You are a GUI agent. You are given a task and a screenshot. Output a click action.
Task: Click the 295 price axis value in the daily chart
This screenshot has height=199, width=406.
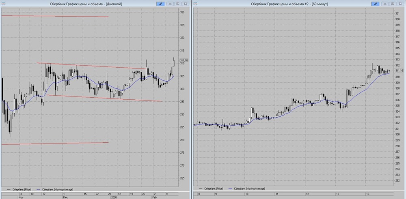click(x=182, y=102)
